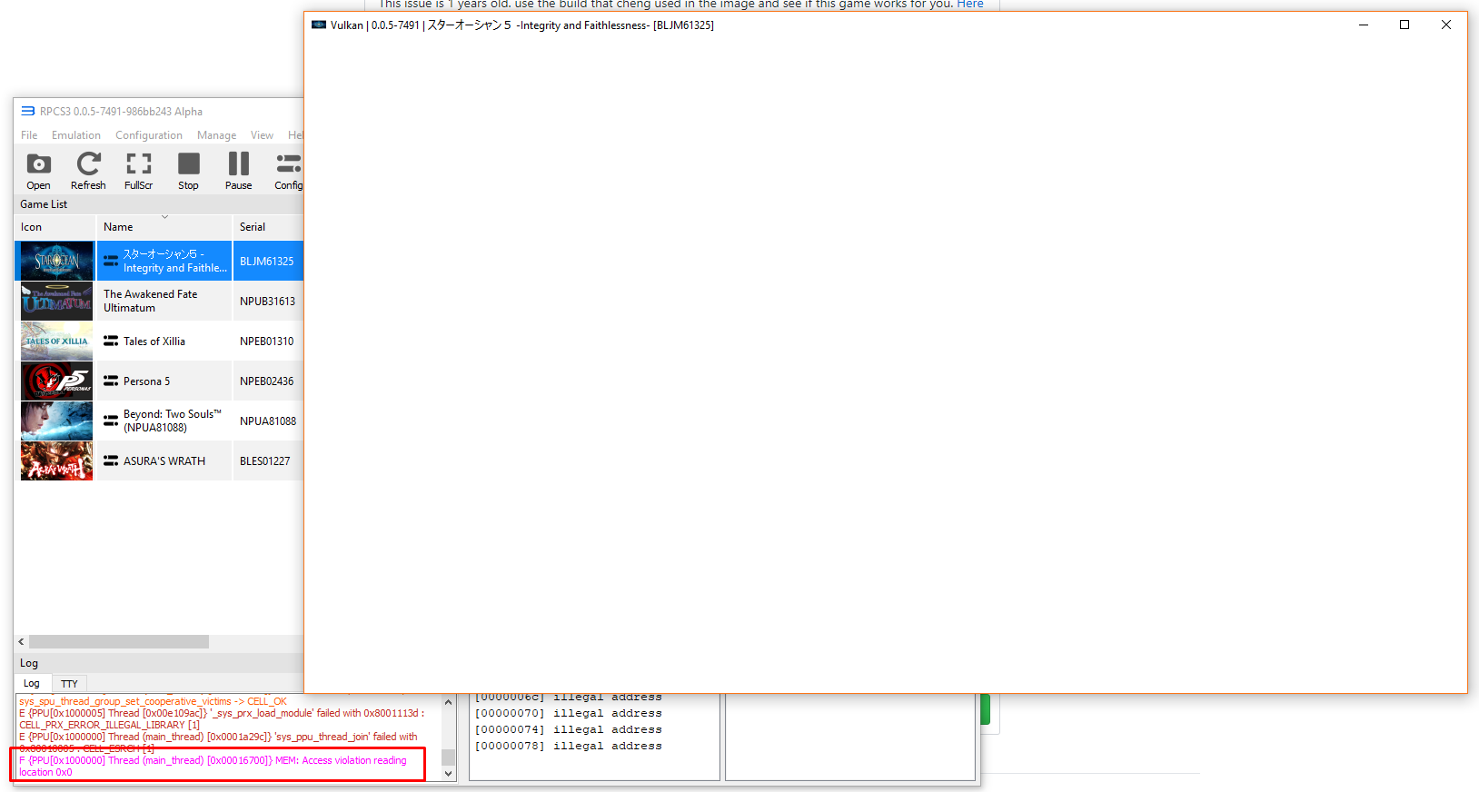Select serial BLJM61325 cell

coord(267,261)
